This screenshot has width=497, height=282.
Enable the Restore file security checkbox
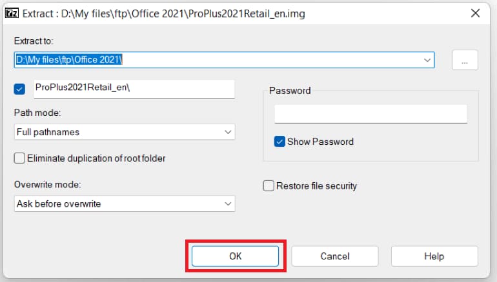pyautogui.click(x=269, y=186)
